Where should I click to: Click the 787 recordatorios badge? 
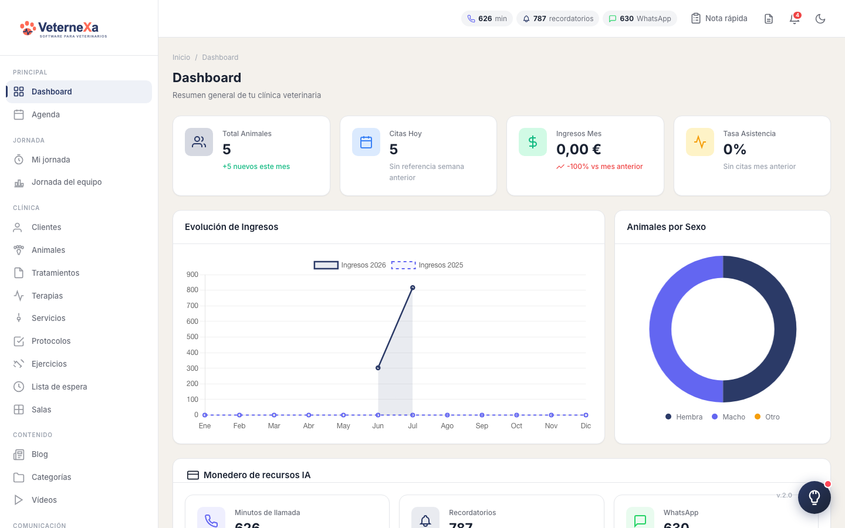(x=557, y=19)
